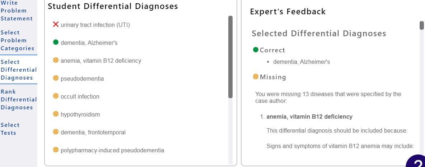
Task: Click the red X icon beside urinary tract infection
Action: tap(56, 24)
